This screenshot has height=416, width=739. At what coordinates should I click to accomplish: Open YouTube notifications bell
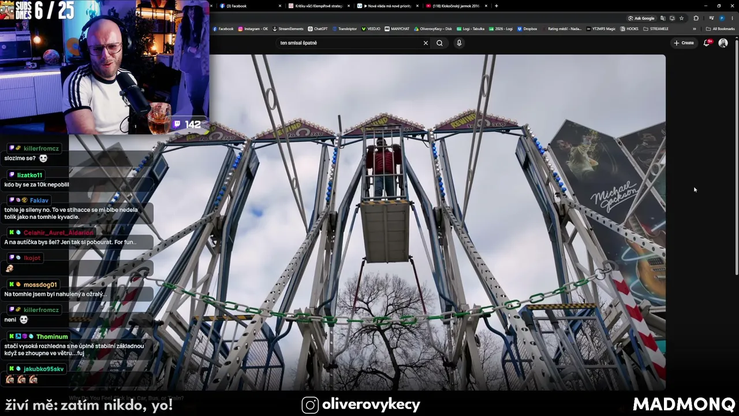tap(707, 43)
